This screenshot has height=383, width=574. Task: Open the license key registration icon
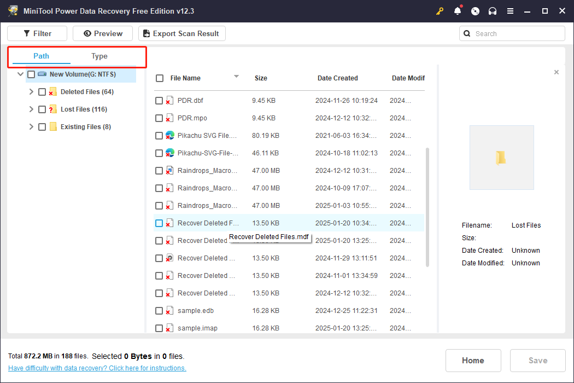coord(440,11)
